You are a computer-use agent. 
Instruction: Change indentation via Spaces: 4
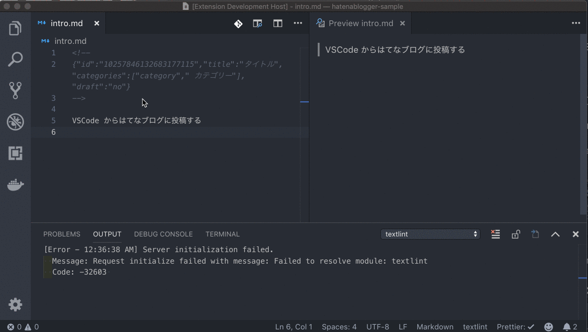(339, 327)
